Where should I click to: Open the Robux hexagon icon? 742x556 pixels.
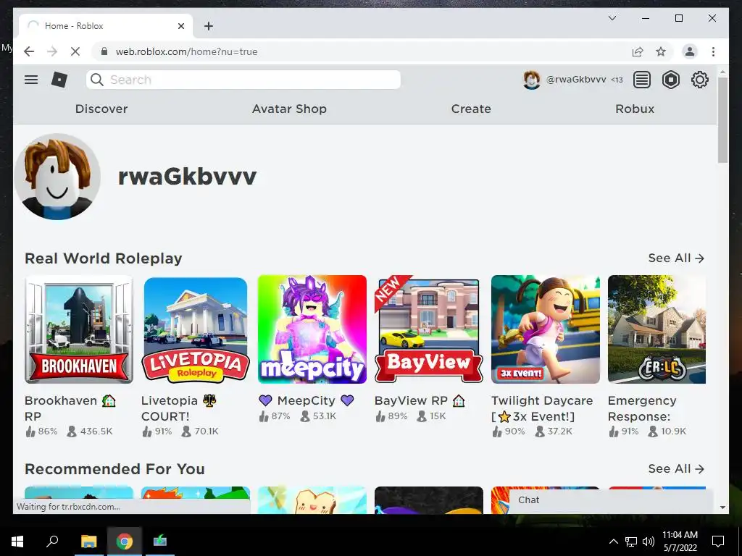670,80
